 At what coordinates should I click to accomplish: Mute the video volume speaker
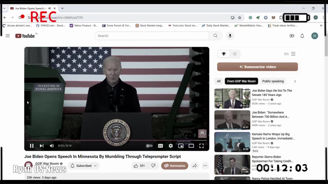(52, 146)
